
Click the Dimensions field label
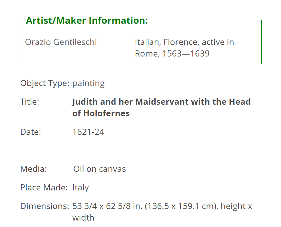(x=44, y=206)
